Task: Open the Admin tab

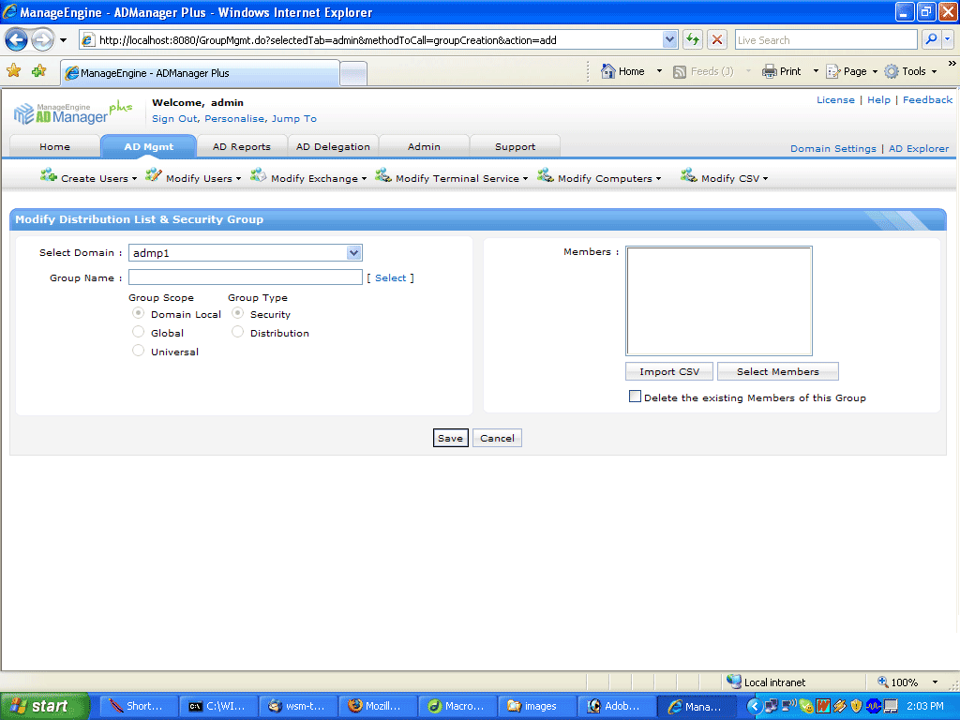Action: 425,147
